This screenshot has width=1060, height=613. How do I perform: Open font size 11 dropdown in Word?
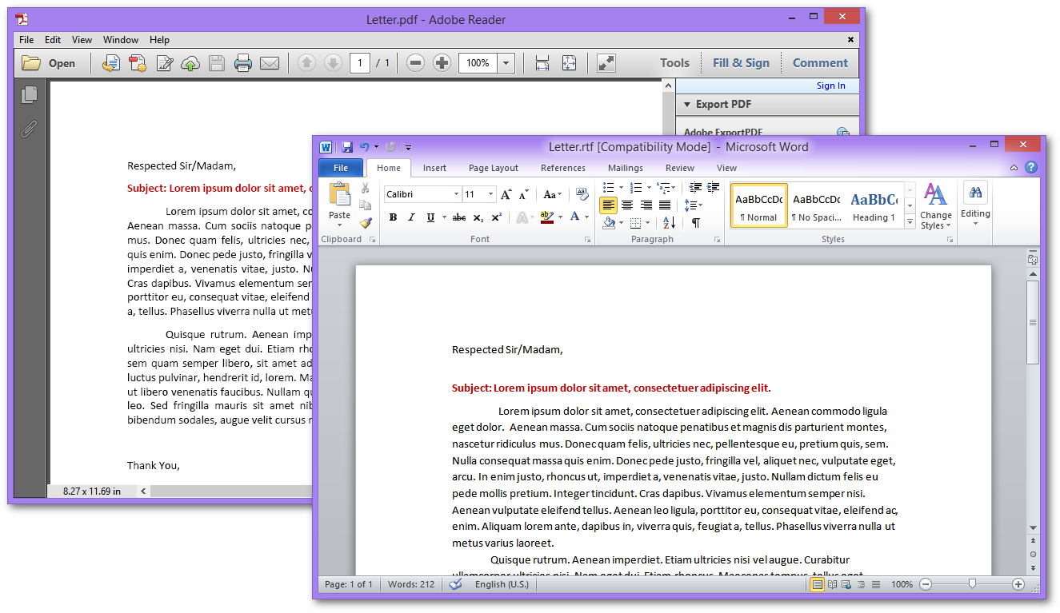pyautogui.click(x=491, y=194)
